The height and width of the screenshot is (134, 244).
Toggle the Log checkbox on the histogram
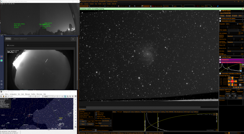click(x=209, y=114)
